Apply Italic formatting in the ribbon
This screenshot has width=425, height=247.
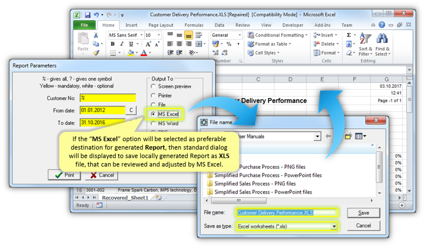[122, 44]
